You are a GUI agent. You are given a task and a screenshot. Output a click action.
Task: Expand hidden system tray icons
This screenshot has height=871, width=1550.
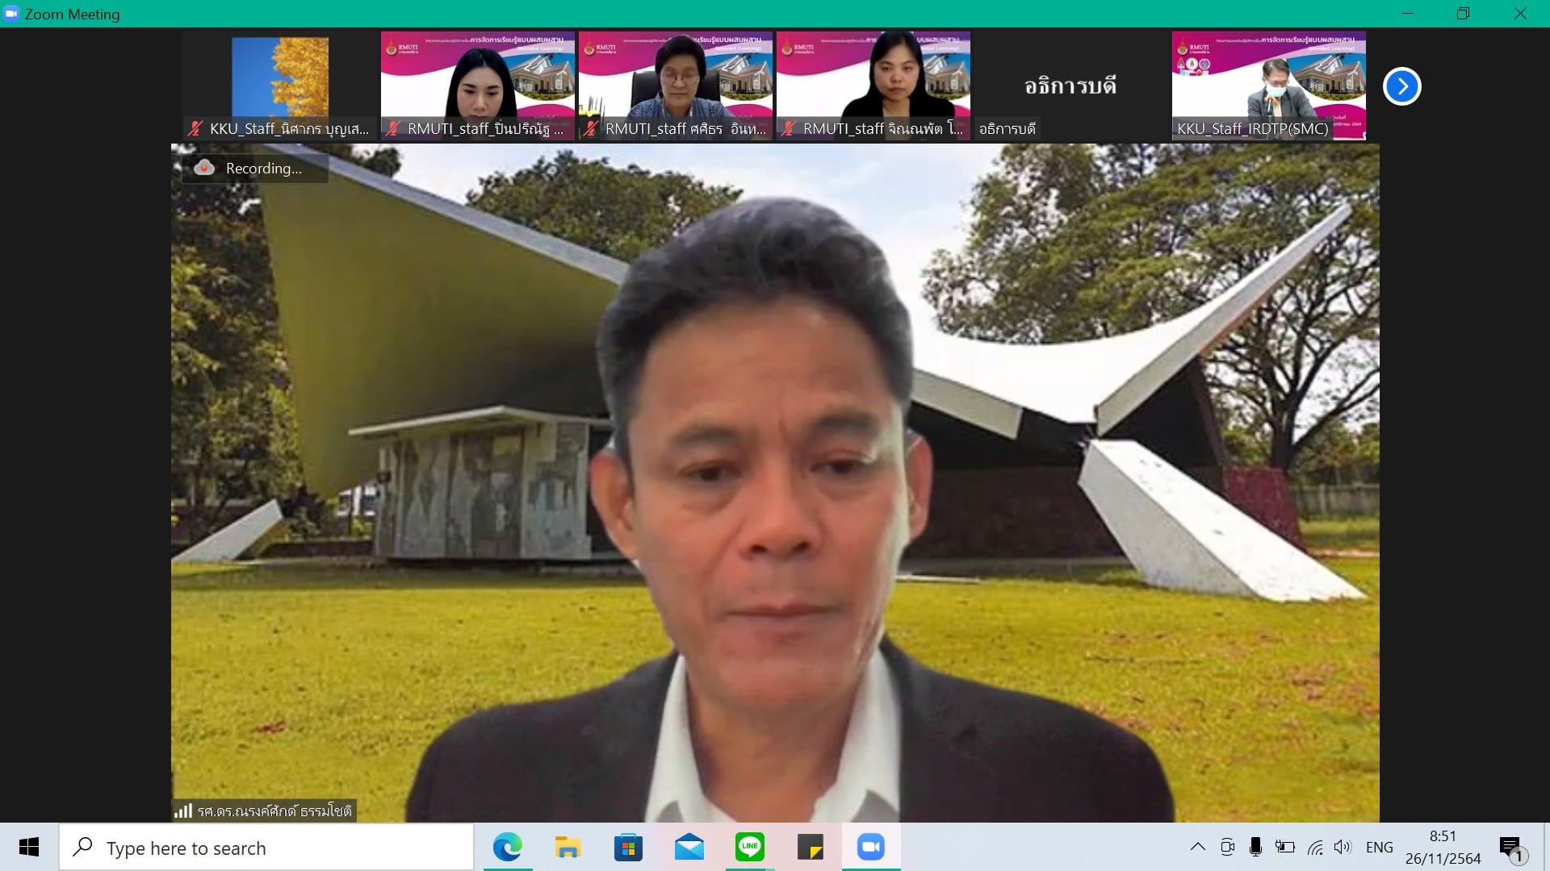1198,847
